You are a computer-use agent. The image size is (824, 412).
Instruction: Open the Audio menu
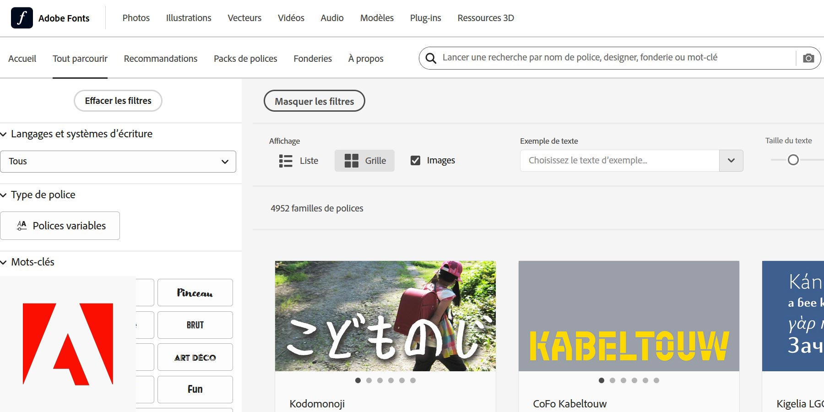[x=332, y=18]
